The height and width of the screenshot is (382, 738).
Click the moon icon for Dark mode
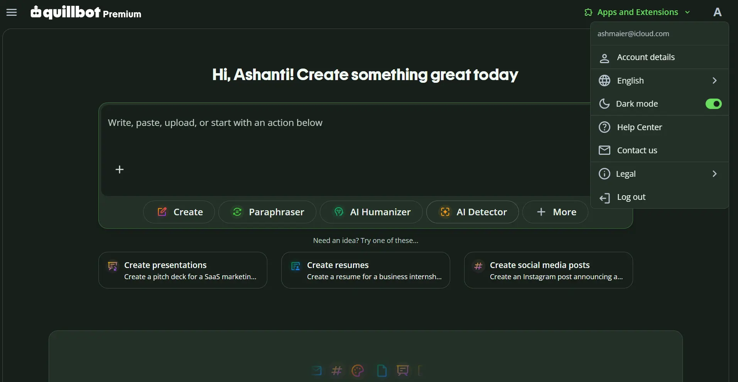[605, 104]
